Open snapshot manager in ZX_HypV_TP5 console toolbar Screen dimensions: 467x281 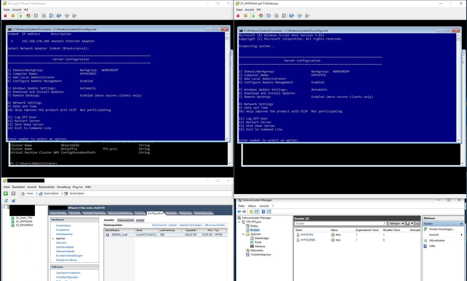(51, 16)
